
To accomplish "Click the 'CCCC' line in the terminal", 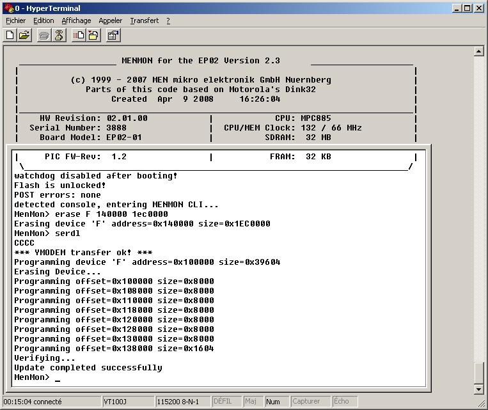I will 24,243.
